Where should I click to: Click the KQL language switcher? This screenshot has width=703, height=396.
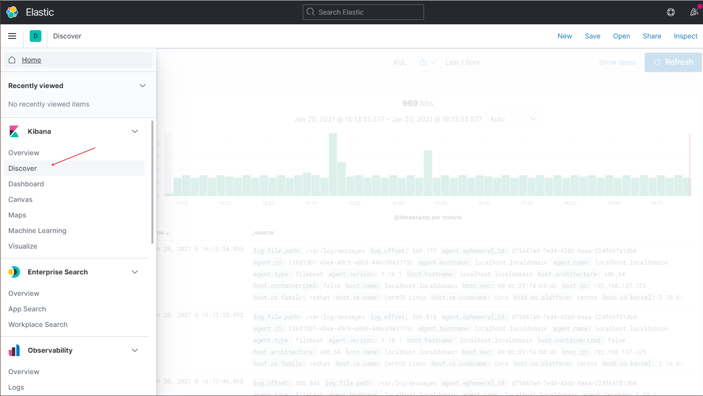[x=400, y=62]
